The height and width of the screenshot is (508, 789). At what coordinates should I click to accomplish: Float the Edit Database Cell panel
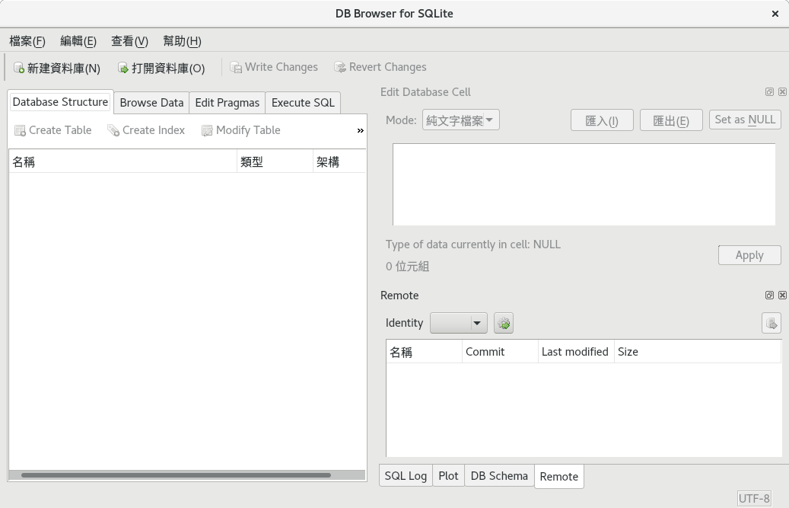pyautogui.click(x=769, y=91)
